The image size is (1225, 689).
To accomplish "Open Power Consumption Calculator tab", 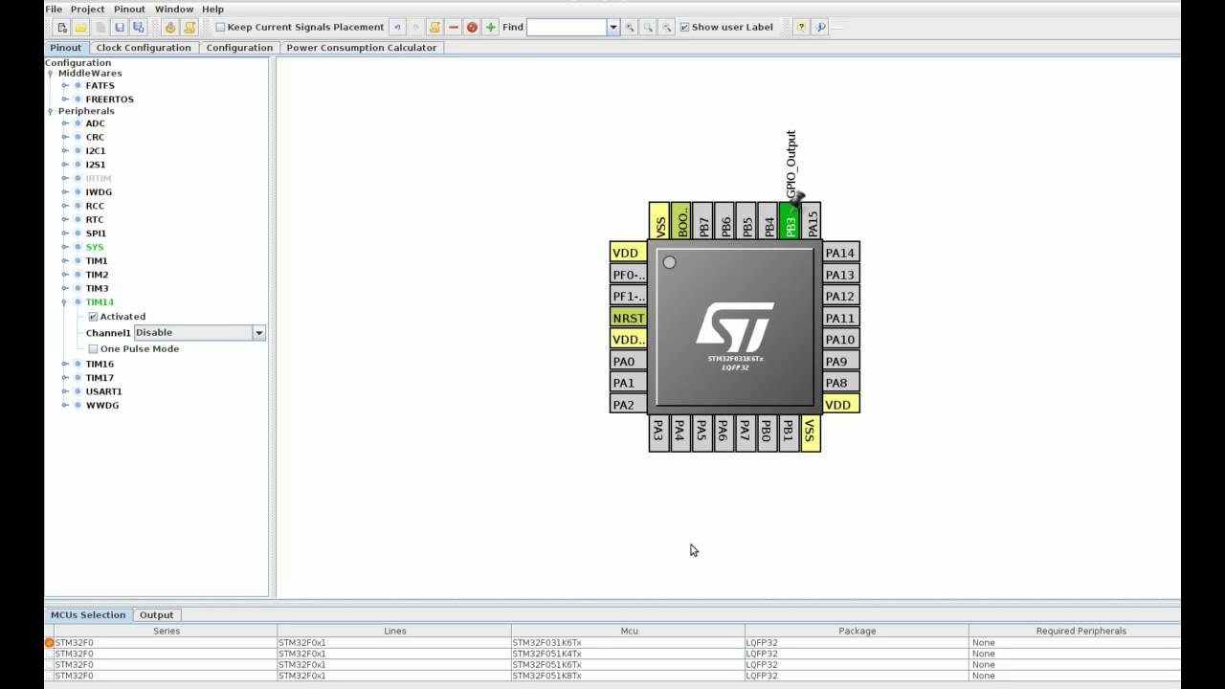I will [x=362, y=48].
